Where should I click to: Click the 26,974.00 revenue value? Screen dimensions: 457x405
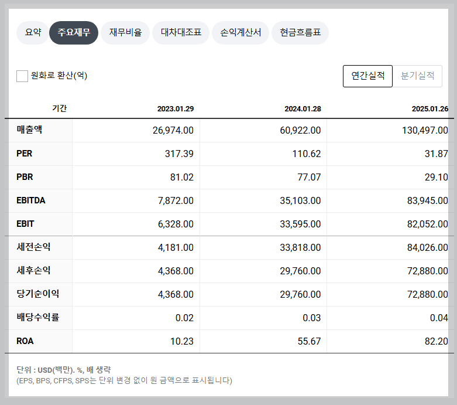coord(173,130)
